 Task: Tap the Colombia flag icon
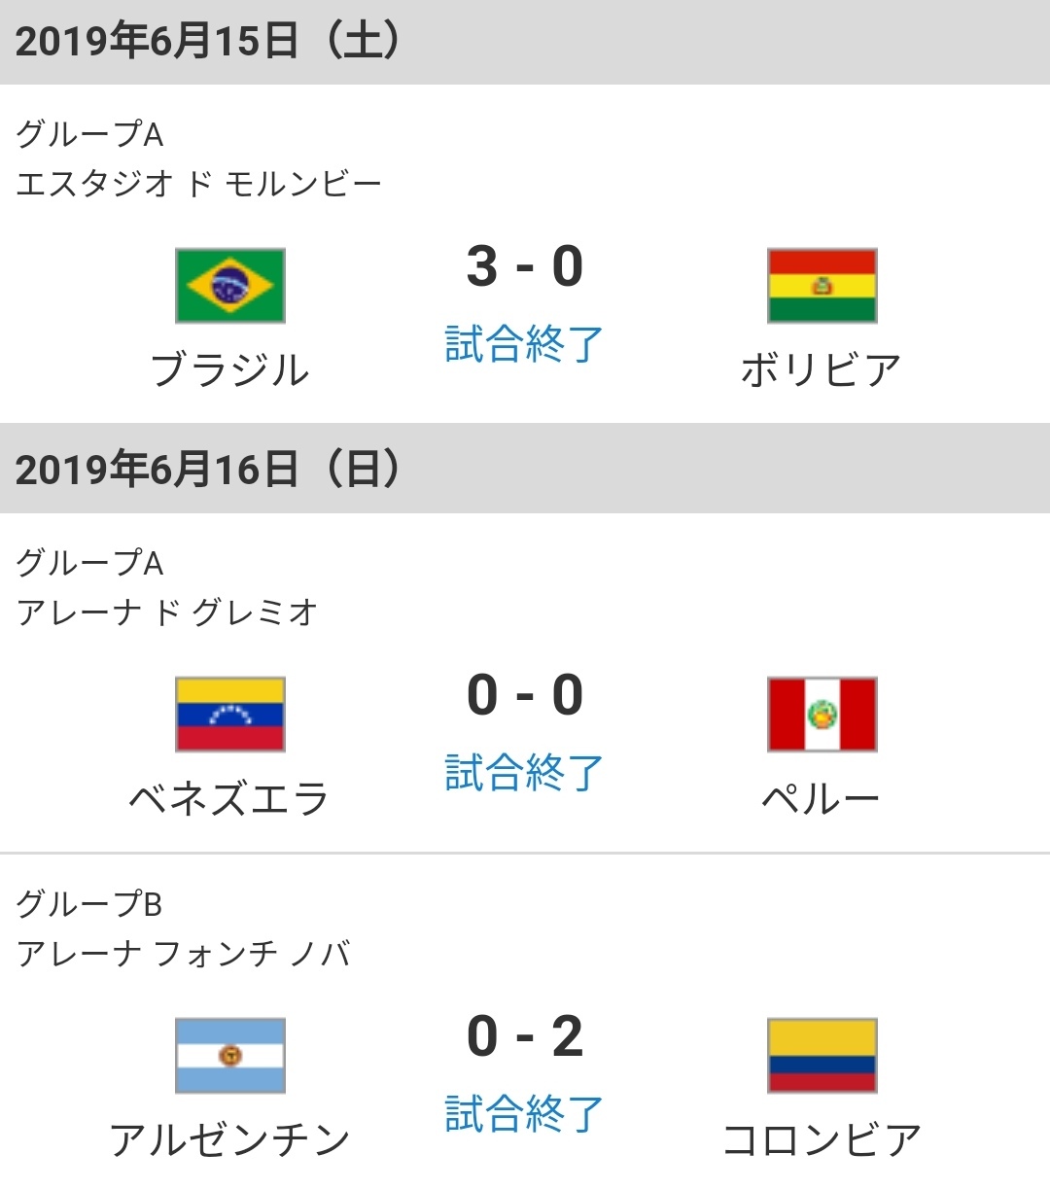(822, 1056)
